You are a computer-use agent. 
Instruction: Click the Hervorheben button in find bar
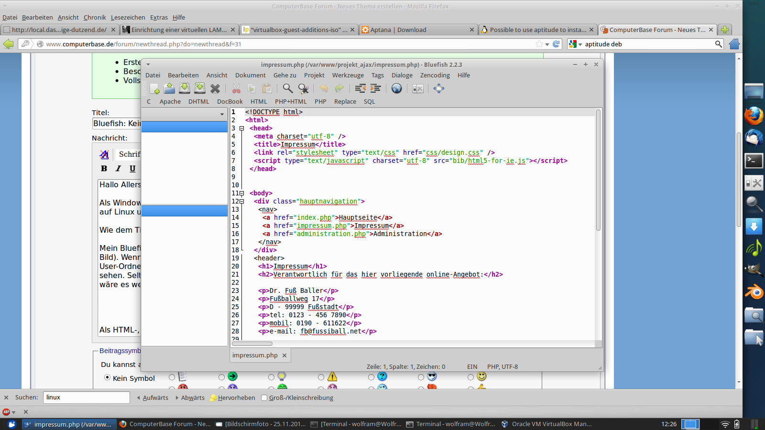coord(233,398)
